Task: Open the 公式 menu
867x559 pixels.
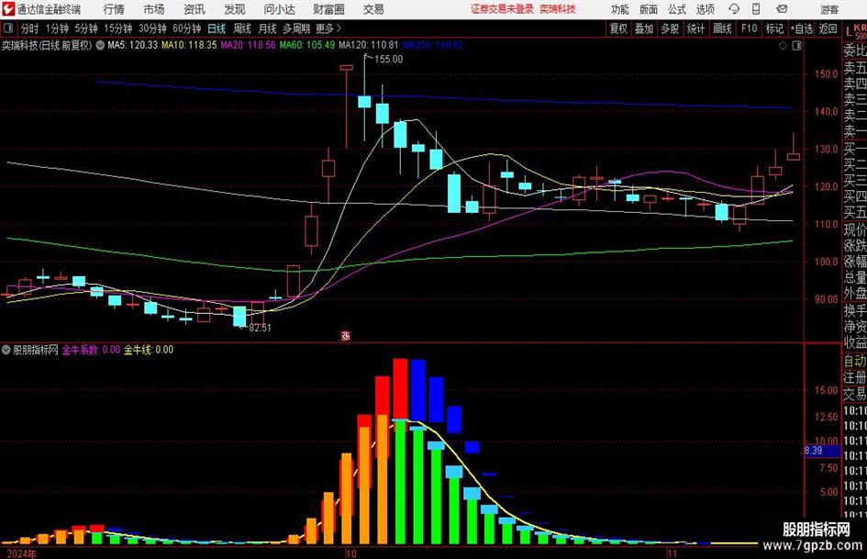Action: pyautogui.click(x=677, y=9)
